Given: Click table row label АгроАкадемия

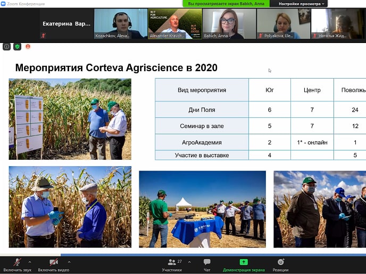Looking at the screenshot, I should (x=202, y=142).
